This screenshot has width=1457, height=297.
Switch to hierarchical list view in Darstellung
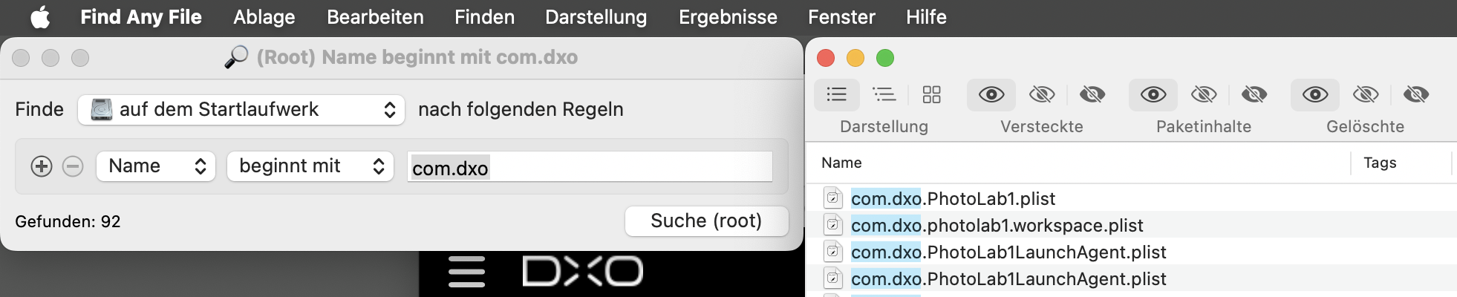884,94
